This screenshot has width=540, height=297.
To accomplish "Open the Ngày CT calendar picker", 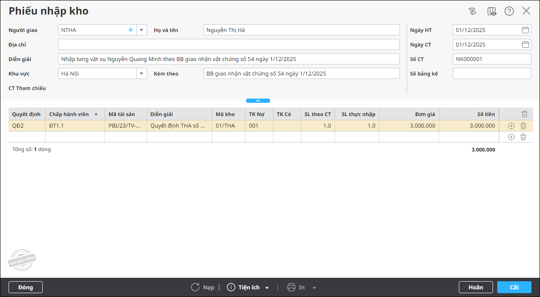I will coord(525,44).
